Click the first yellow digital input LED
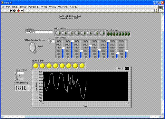 click(x=35, y=66)
